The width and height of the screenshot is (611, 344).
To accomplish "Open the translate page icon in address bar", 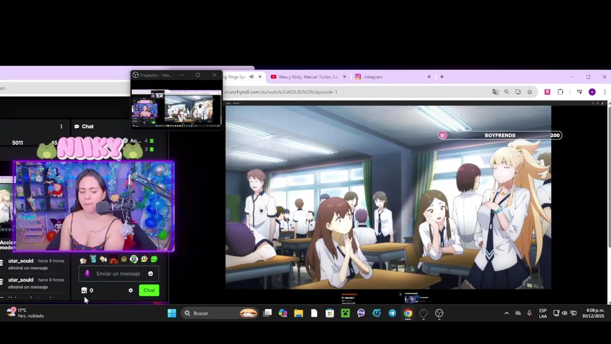I will pyautogui.click(x=495, y=92).
